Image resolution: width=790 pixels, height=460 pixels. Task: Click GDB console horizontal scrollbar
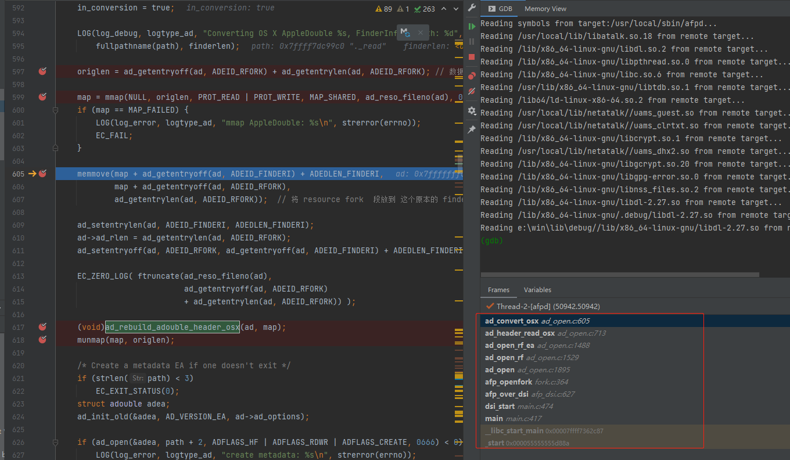point(620,275)
